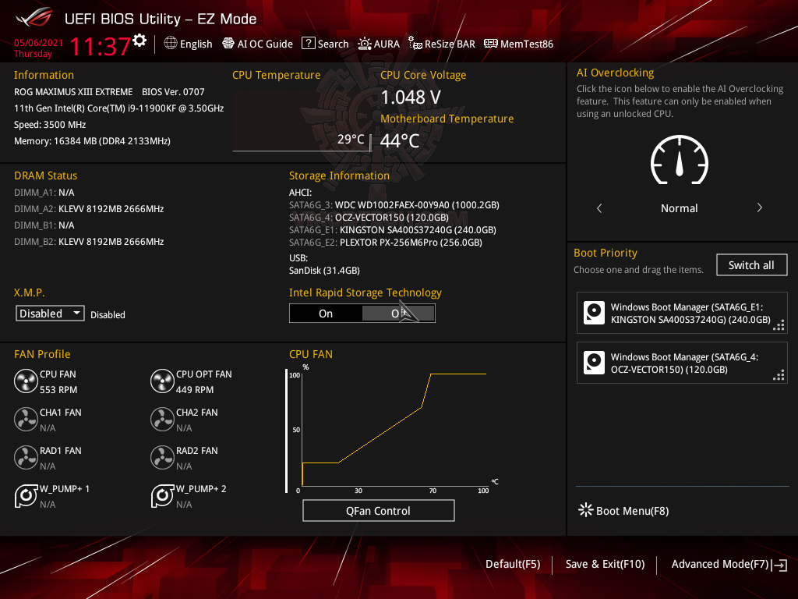Click the CPU FAN icon
Image resolution: width=798 pixels, height=599 pixels.
coord(26,381)
